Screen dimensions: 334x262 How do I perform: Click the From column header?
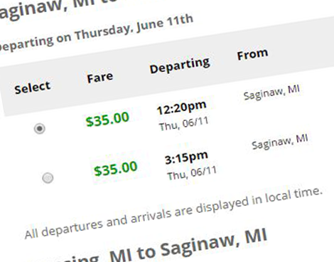(x=253, y=54)
